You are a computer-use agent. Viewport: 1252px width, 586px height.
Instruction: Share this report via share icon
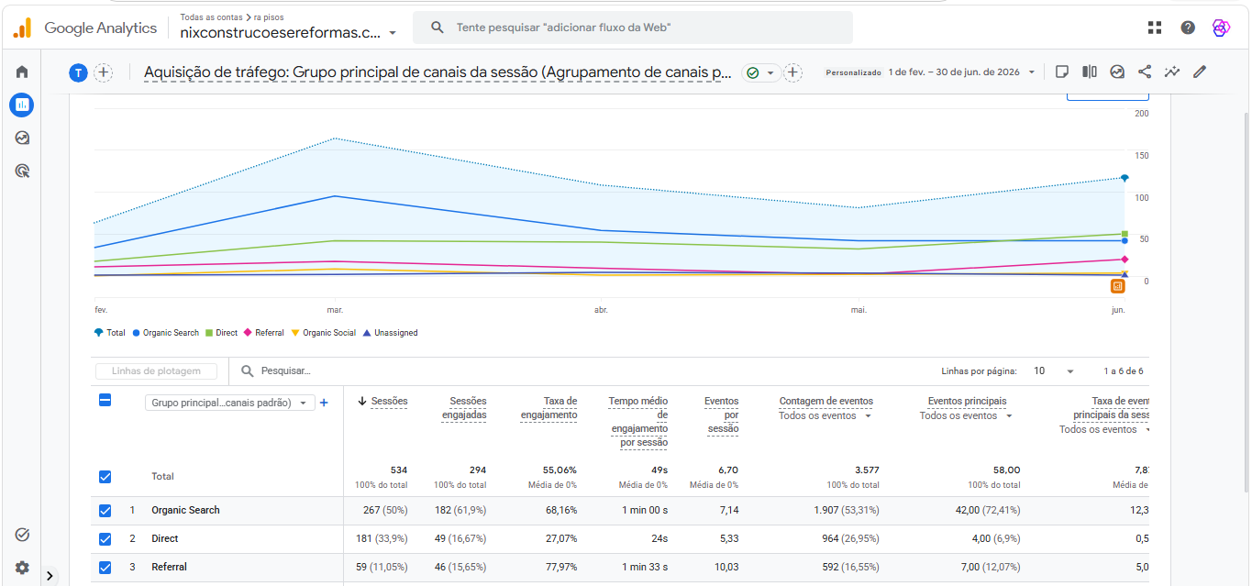1145,72
